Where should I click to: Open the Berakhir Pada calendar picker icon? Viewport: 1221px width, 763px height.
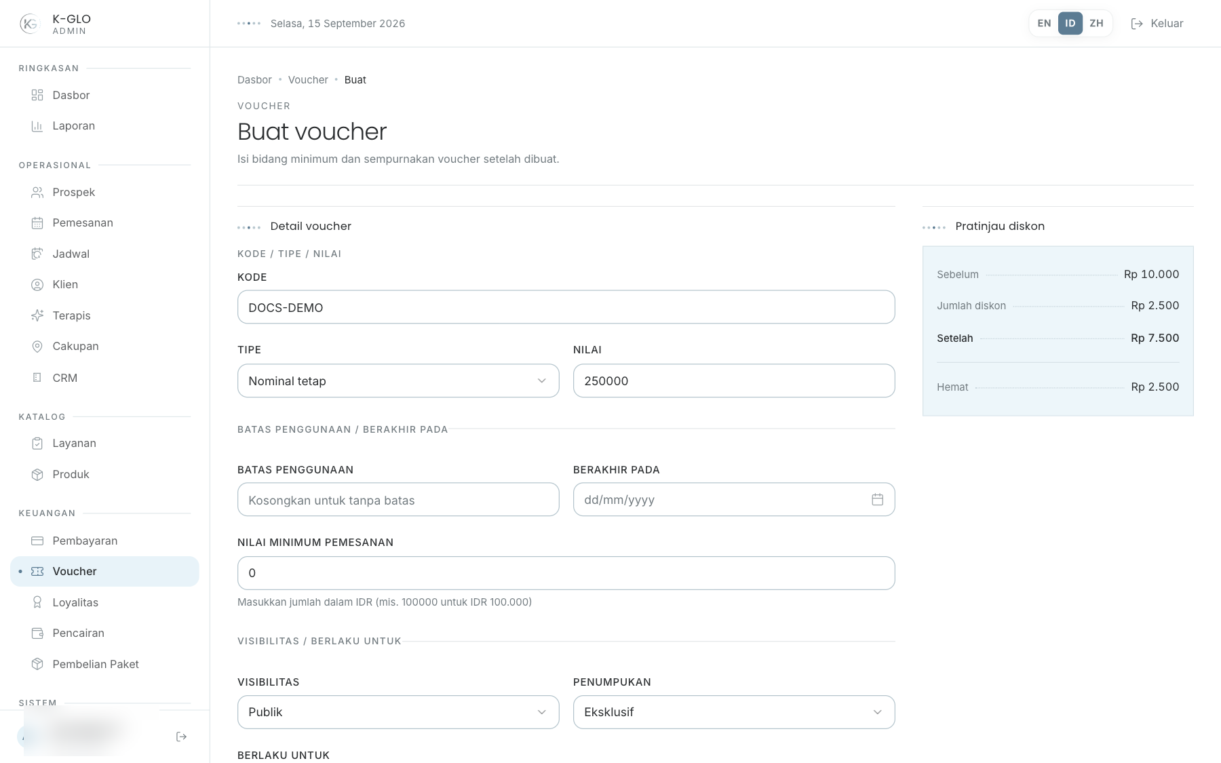pyautogui.click(x=877, y=500)
